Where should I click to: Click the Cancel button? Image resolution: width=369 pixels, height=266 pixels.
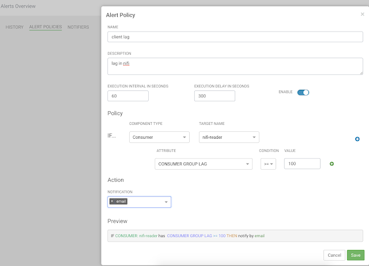334,255
